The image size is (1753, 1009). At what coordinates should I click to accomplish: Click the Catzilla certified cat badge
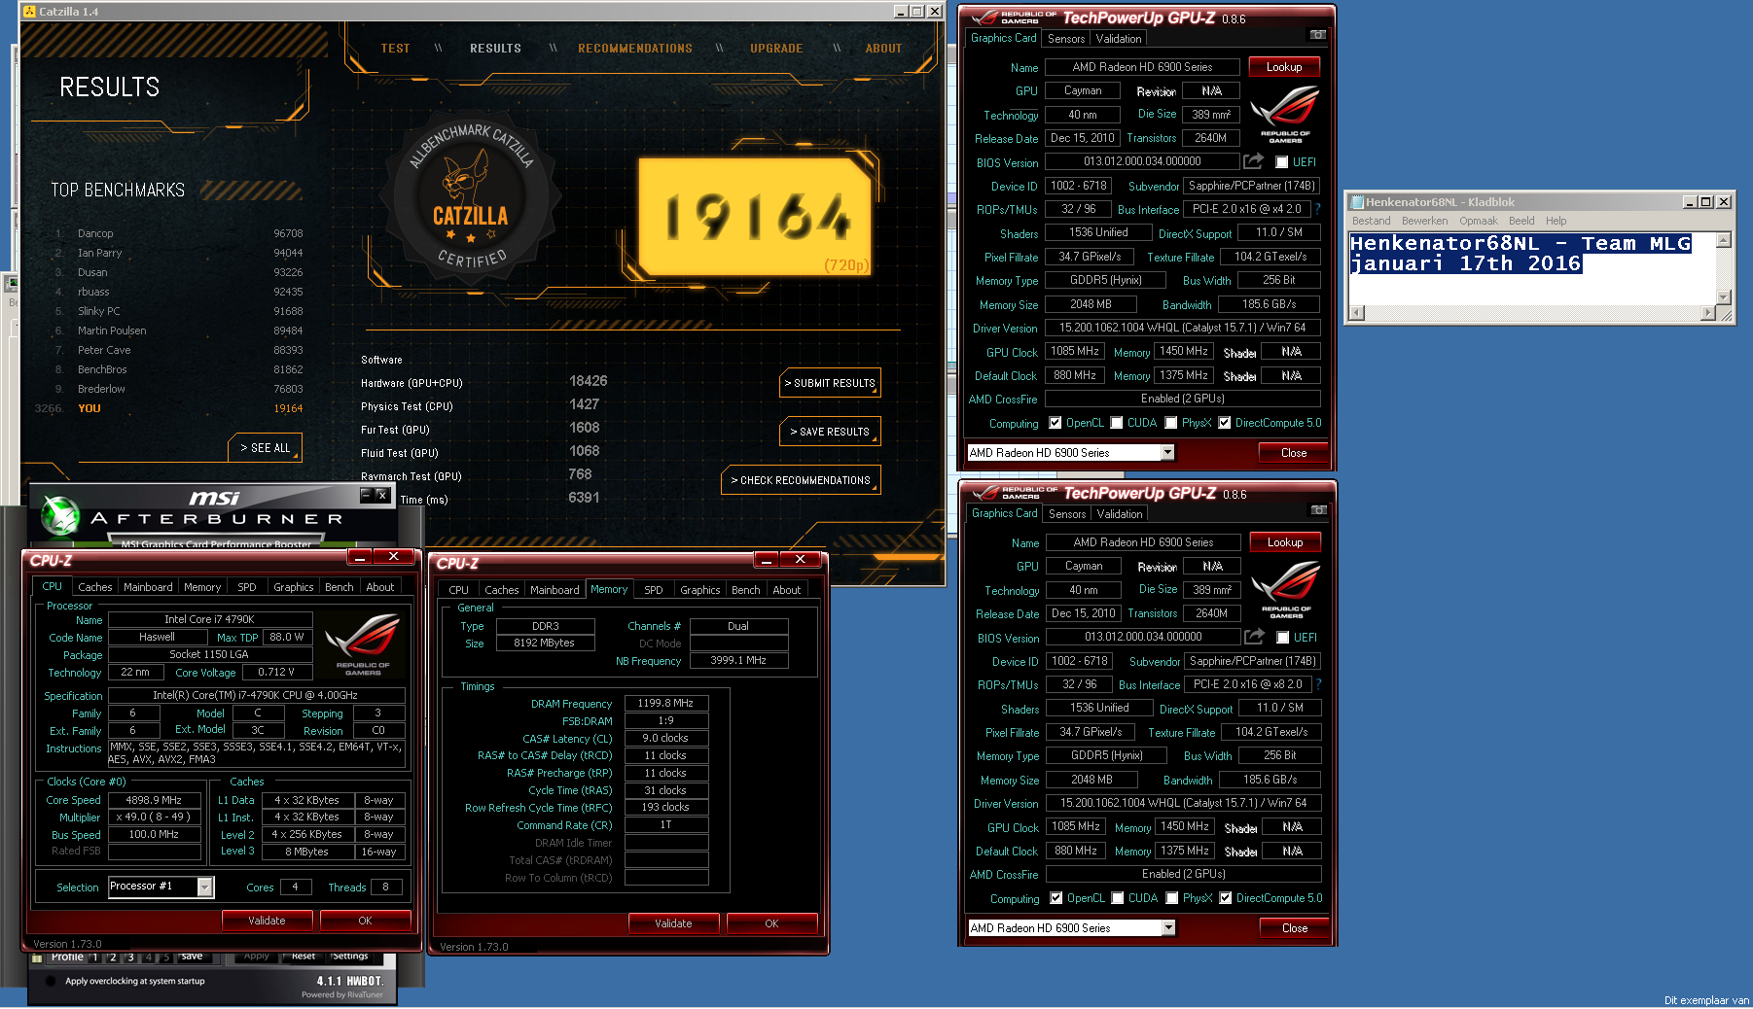click(x=471, y=199)
